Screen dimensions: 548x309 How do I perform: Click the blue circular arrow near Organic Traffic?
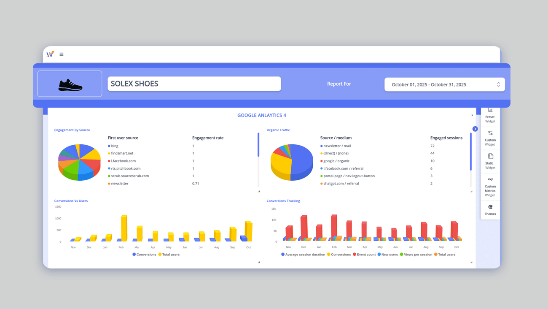point(475,129)
